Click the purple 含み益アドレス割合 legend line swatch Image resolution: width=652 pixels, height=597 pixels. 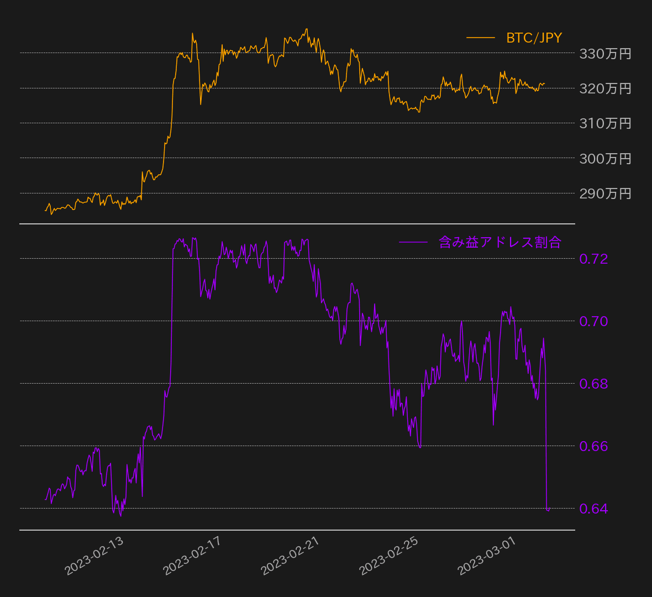tap(413, 242)
